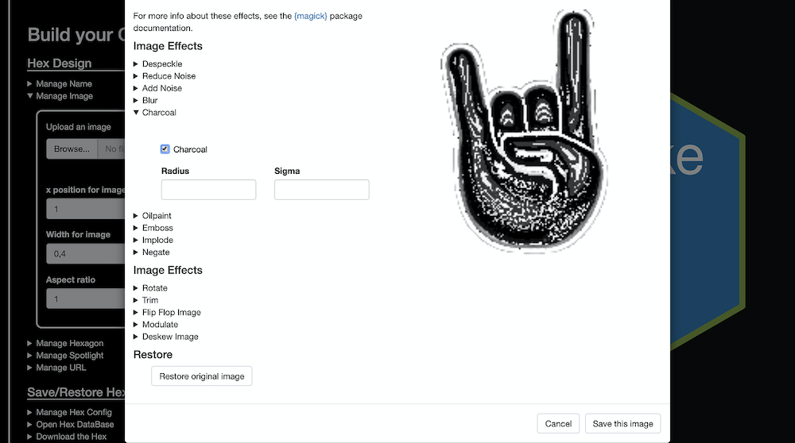Open the Rotate options
Image resolution: width=795 pixels, height=443 pixels.
point(154,288)
